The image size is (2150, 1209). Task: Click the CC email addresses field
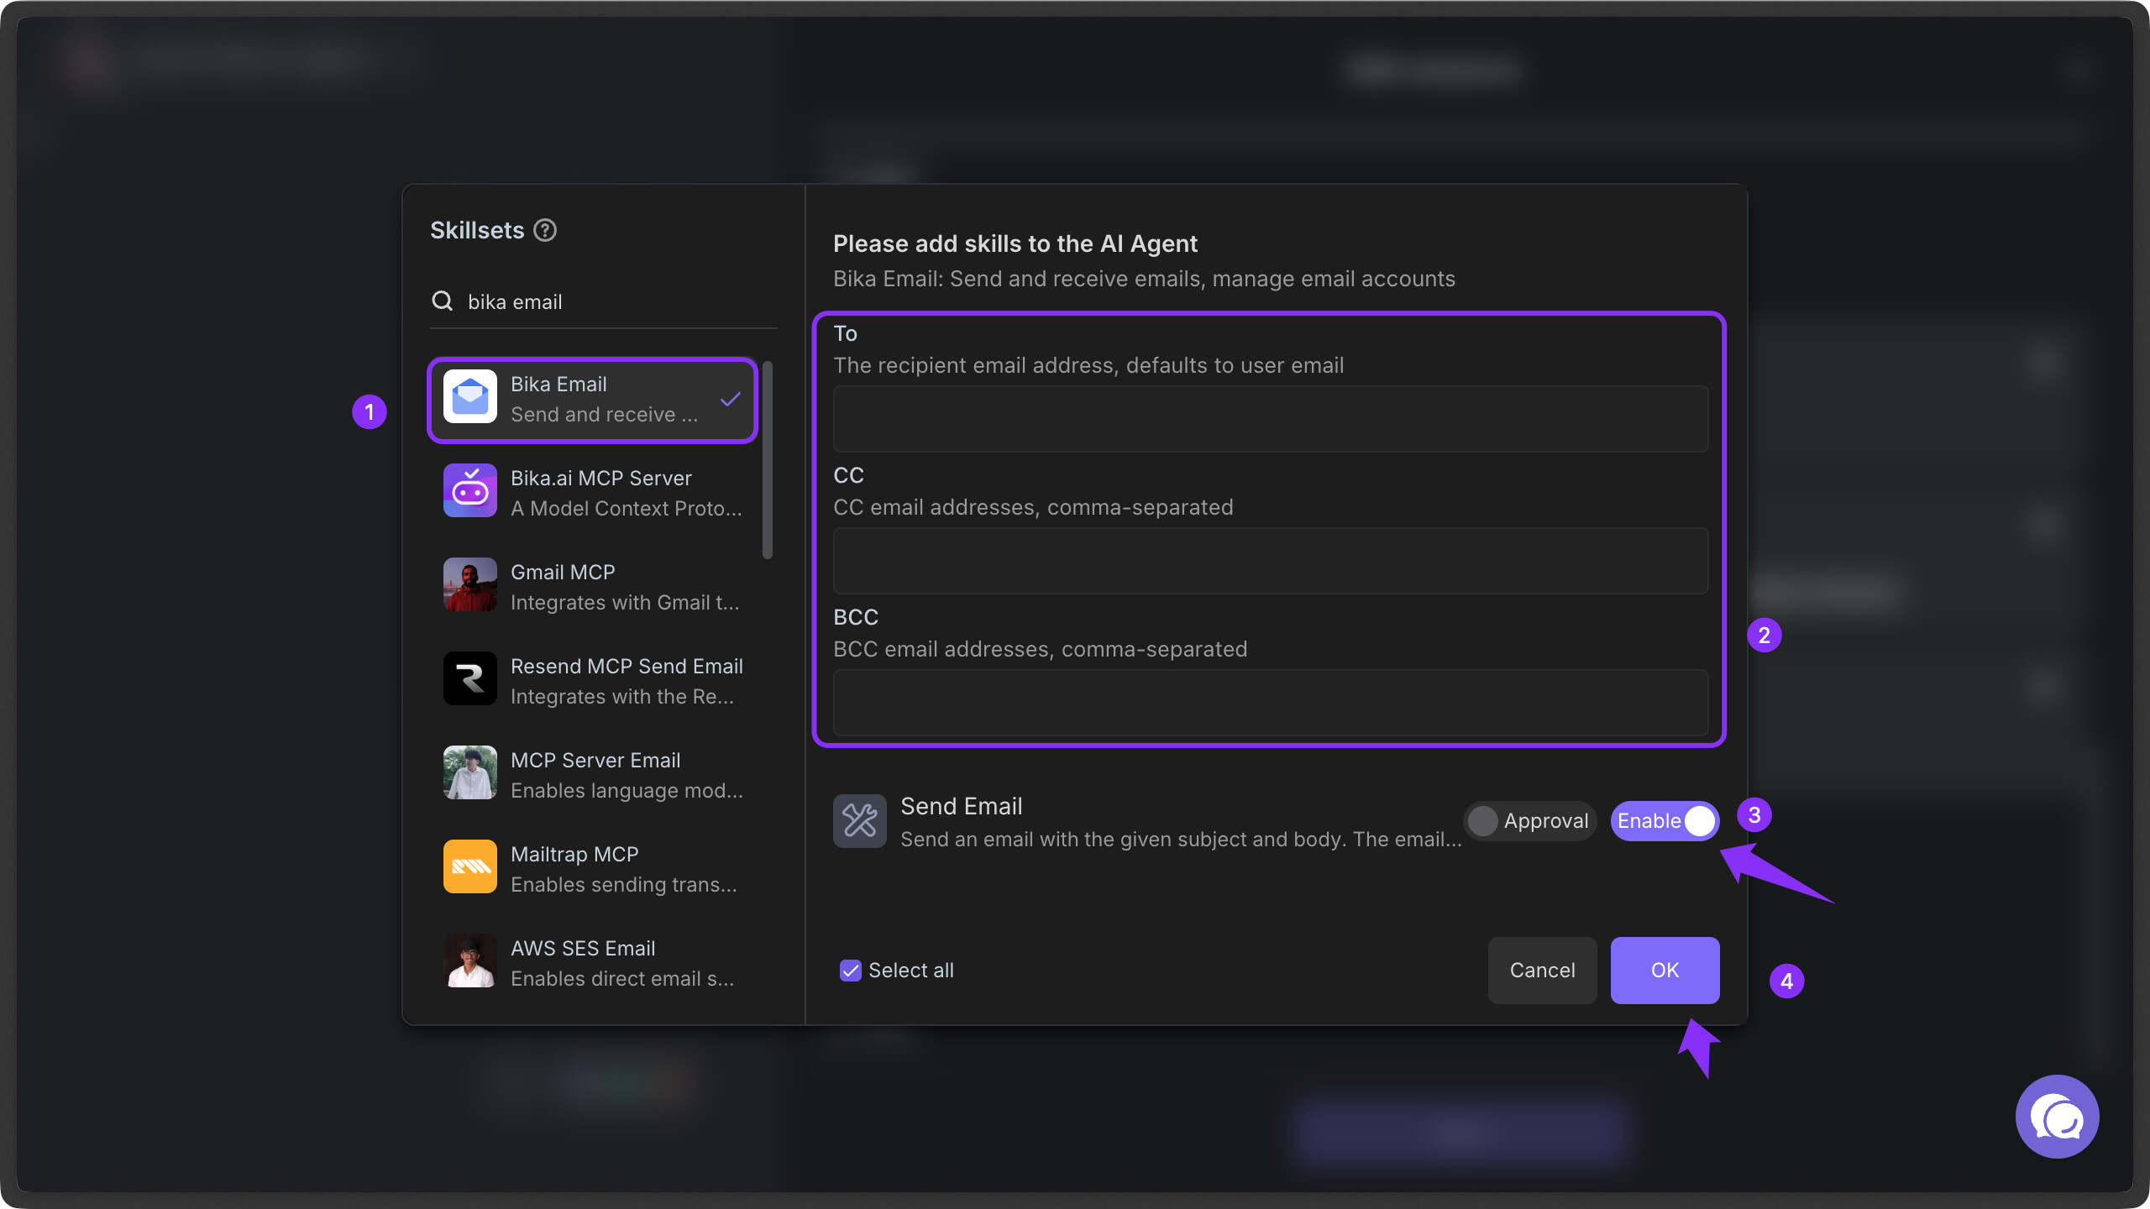[1270, 561]
